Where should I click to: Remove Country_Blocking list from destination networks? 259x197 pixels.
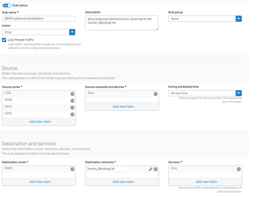click(x=156, y=169)
